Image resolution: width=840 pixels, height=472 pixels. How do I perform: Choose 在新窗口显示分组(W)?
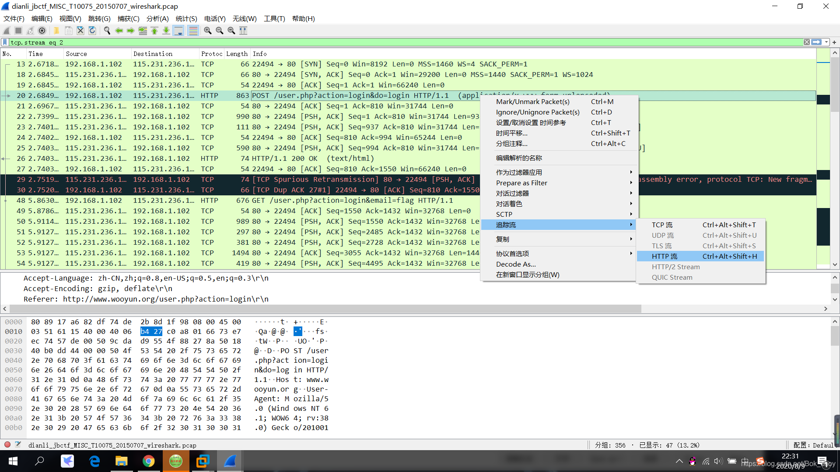click(559, 275)
